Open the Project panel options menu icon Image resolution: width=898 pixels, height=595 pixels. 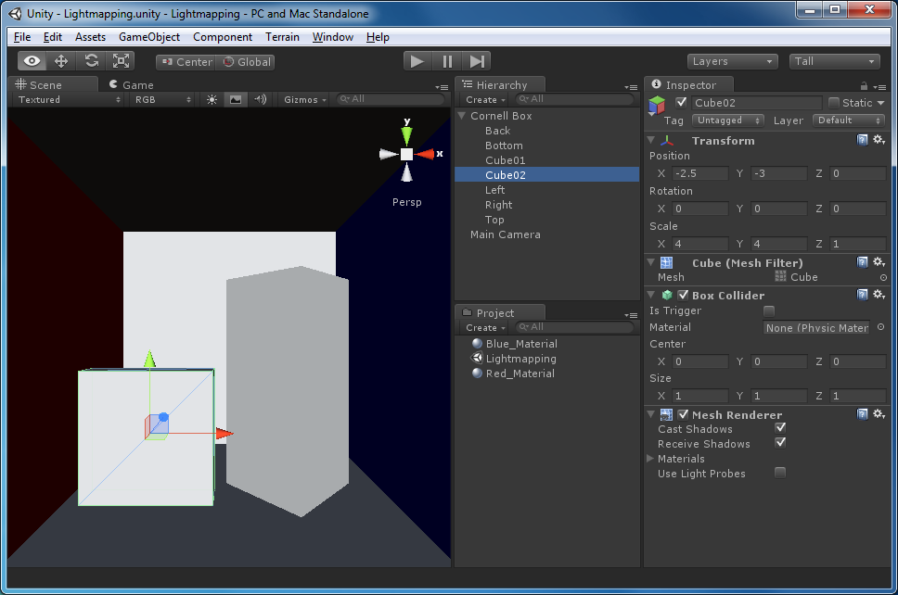click(x=631, y=315)
